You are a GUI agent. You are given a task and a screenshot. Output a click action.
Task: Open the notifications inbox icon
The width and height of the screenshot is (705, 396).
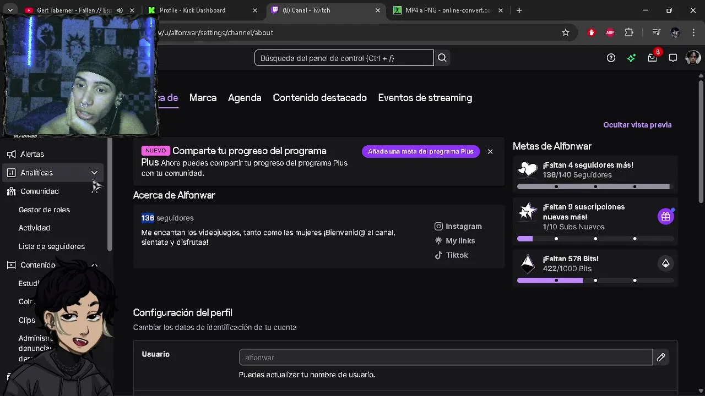coord(652,58)
